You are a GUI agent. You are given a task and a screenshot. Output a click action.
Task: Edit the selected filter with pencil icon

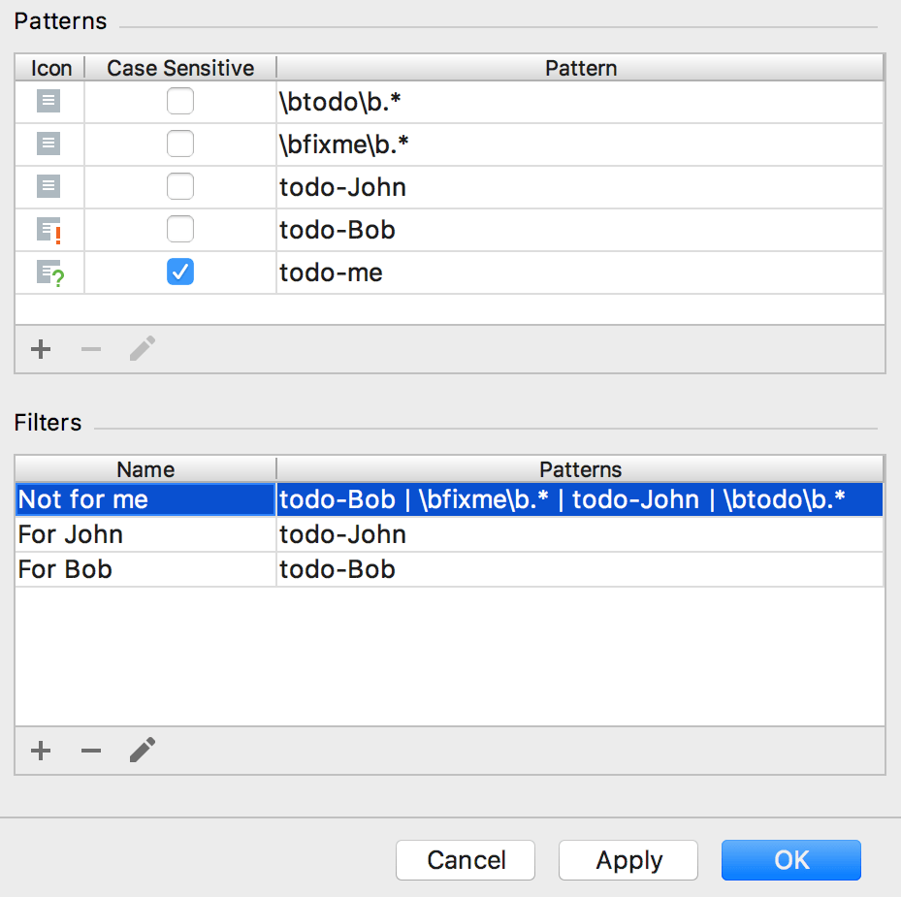(143, 751)
